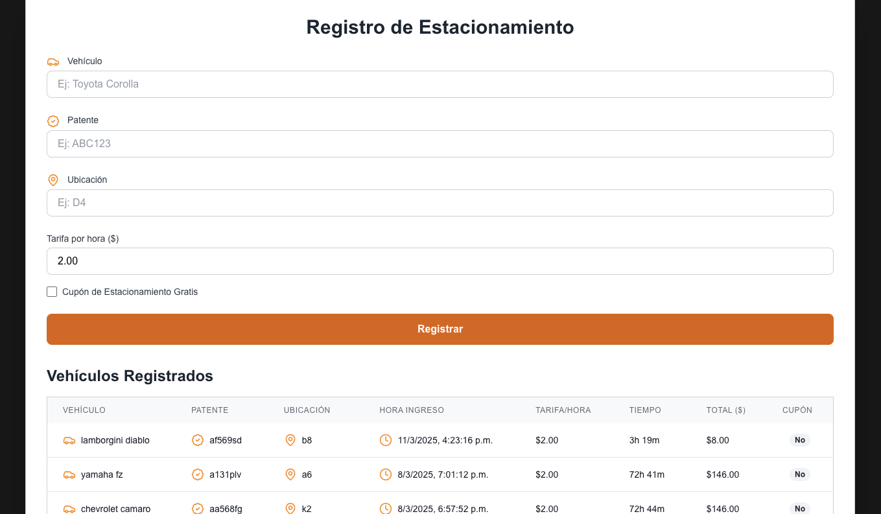Click the Tarifa por hora field
The image size is (881, 514).
coord(440,261)
